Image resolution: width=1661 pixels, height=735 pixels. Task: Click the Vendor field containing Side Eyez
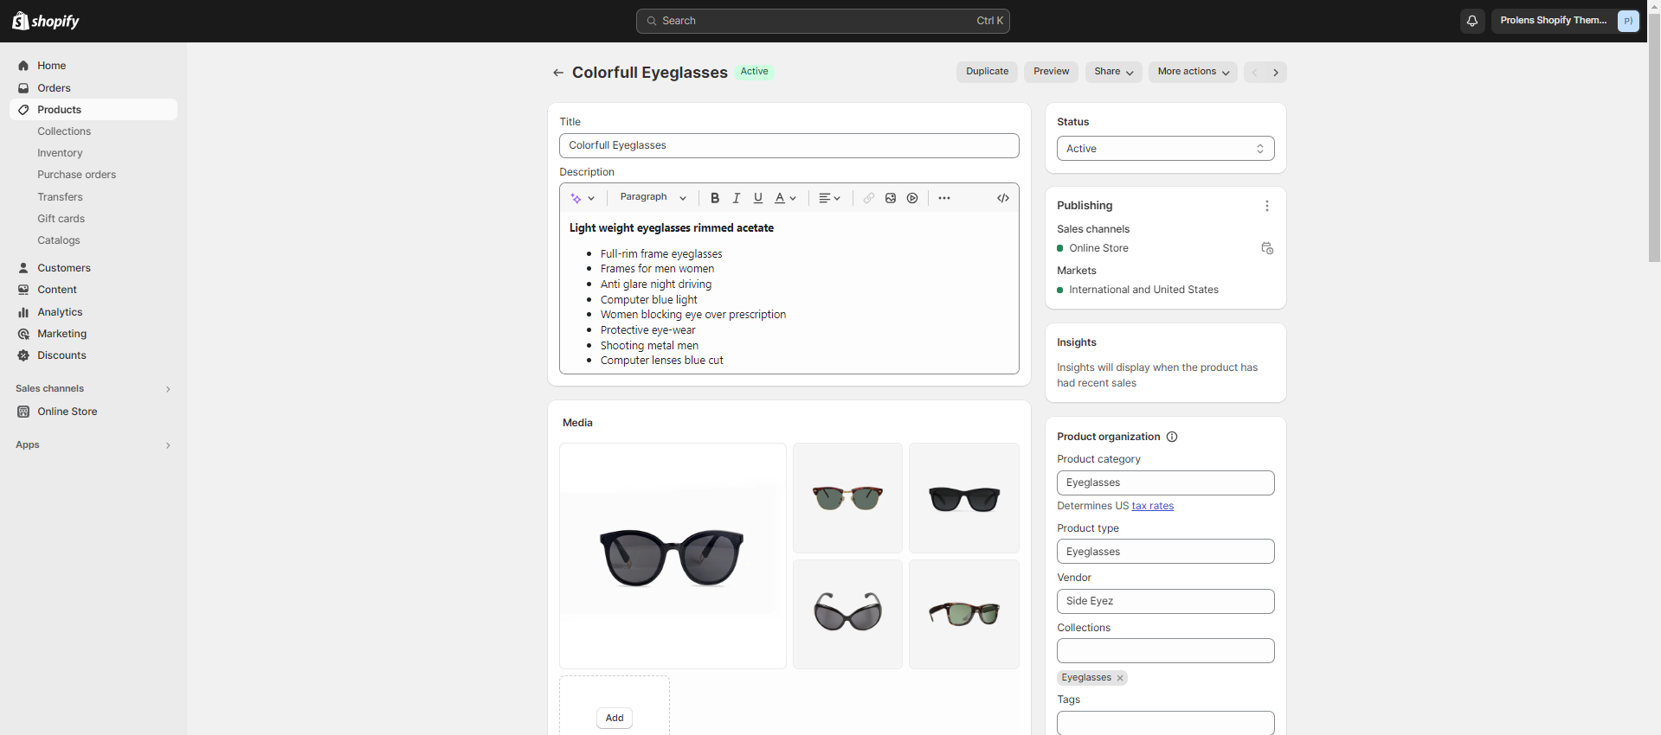point(1164,601)
